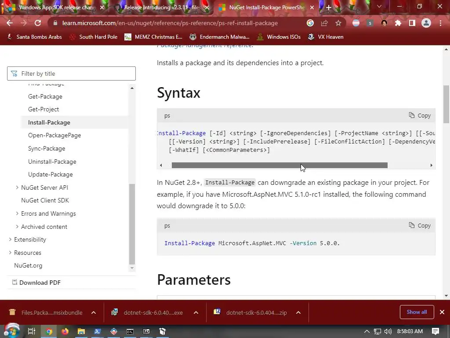
Task: Focus the Filter by title box
Action: click(71, 73)
